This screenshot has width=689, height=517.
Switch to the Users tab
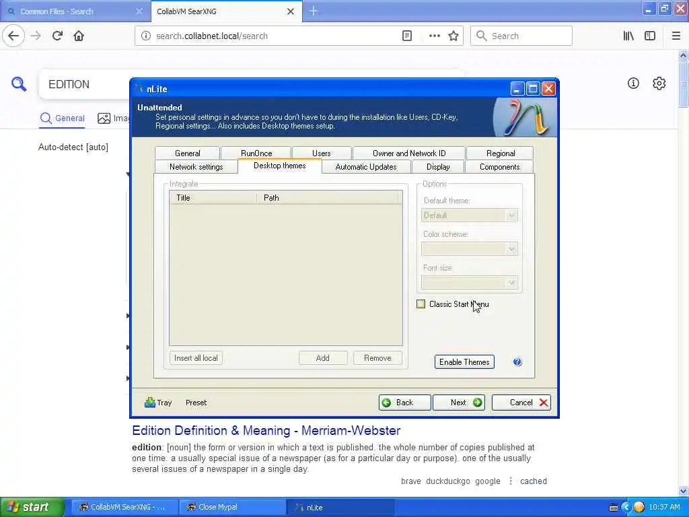(x=321, y=153)
